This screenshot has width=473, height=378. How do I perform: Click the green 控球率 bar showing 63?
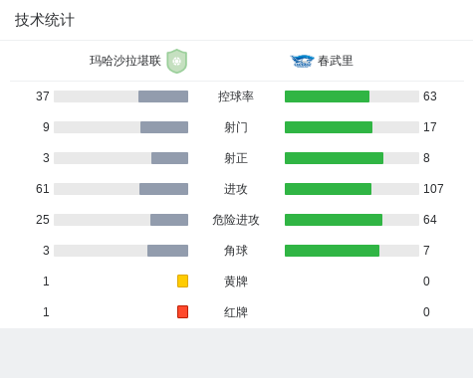pos(327,96)
